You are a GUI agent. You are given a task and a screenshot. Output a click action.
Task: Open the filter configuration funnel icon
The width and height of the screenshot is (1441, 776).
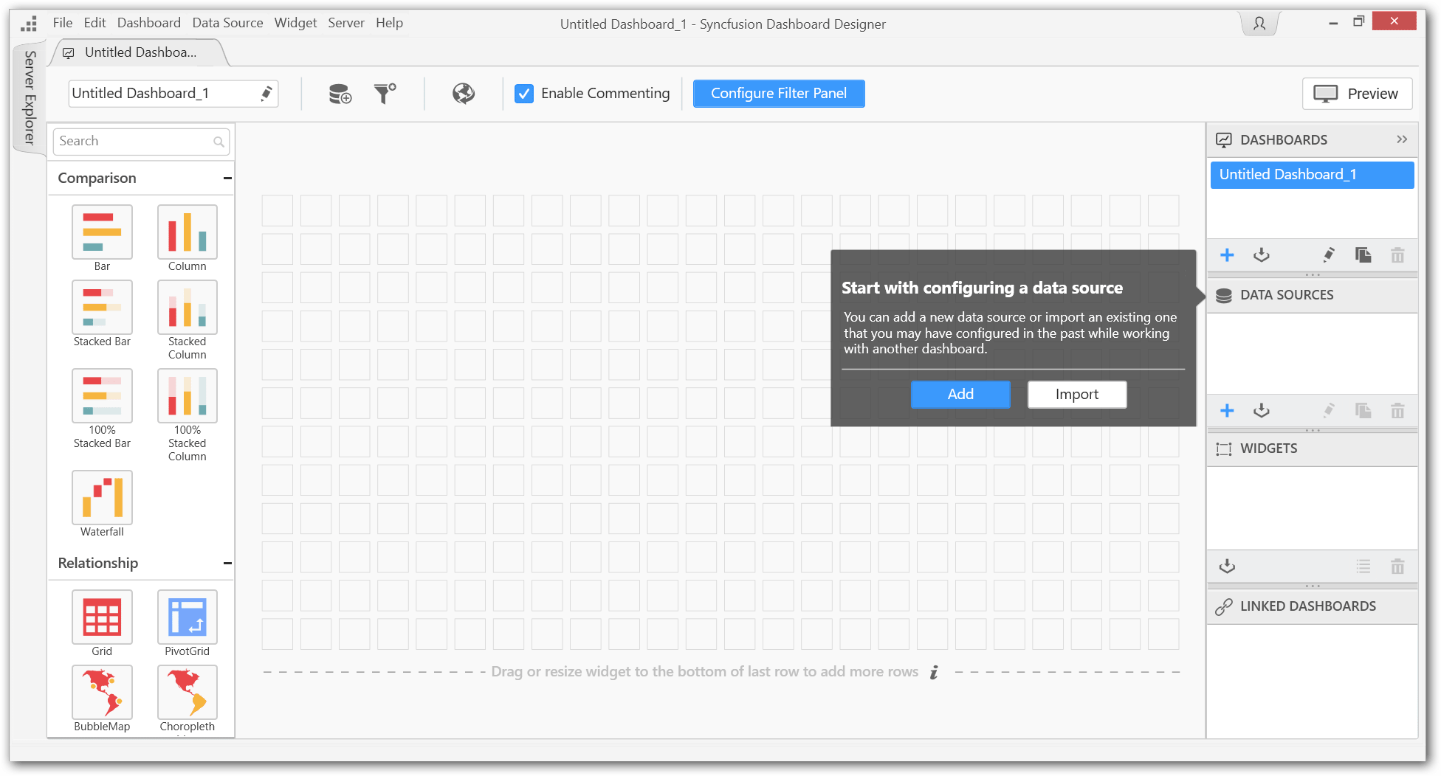tap(385, 94)
